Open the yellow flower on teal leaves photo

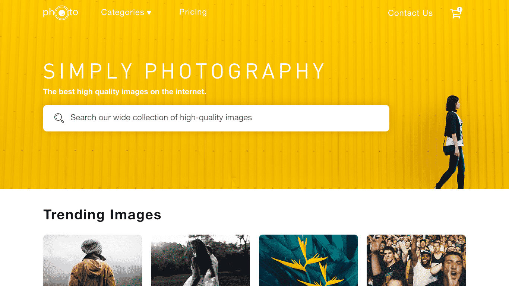(309, 260)
